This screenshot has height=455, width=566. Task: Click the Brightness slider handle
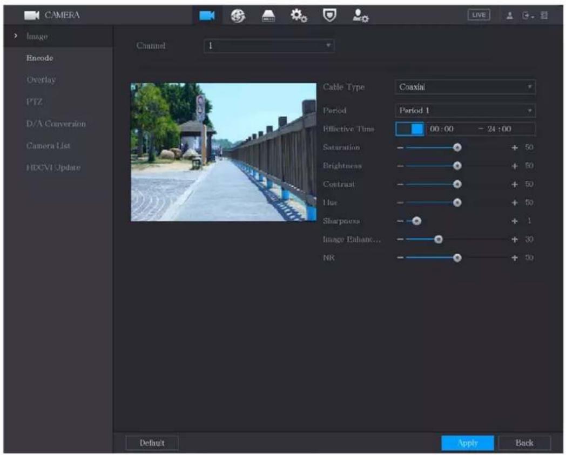pyautogui.click(x=457, y=166)
